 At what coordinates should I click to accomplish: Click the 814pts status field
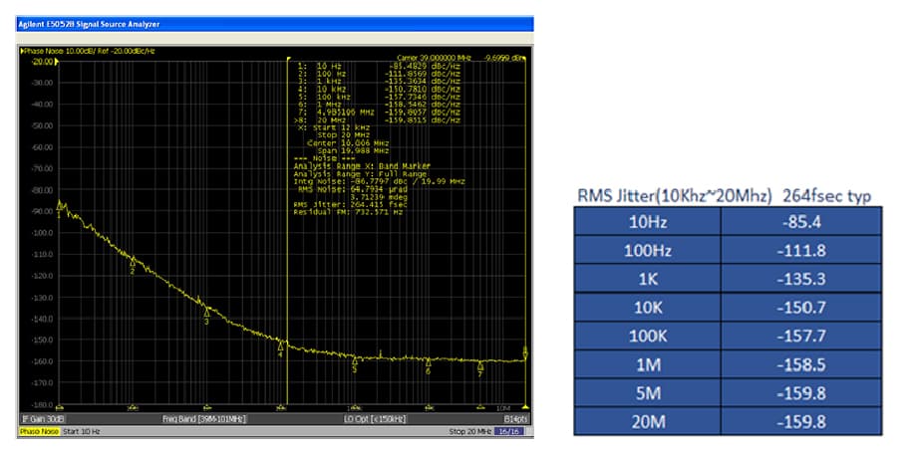click(x=516, y=419)
